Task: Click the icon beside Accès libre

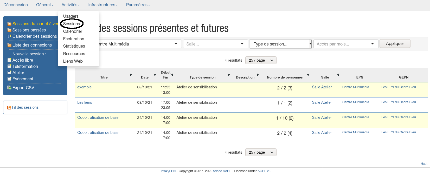Action: coord(9,60)
